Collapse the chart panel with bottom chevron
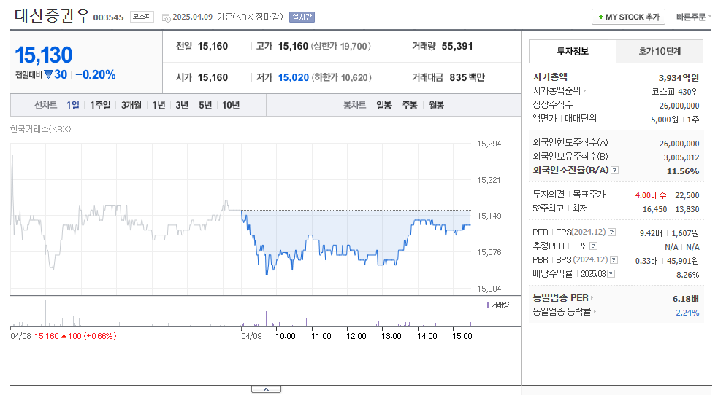This screenshot has width=718, height=395. click(x=266, y=389)
